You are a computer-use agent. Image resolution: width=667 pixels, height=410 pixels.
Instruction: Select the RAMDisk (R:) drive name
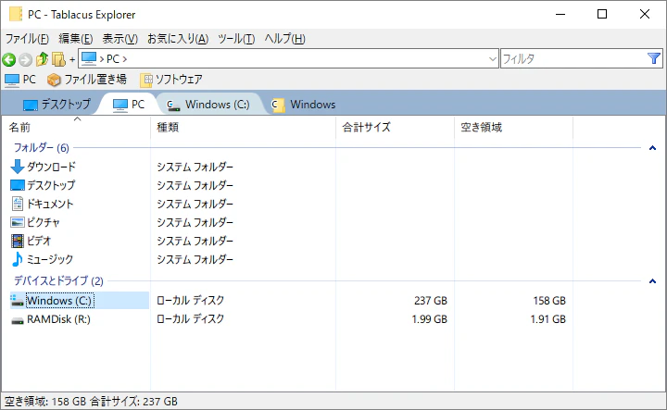pyautogui.click(x=58, y=319)
